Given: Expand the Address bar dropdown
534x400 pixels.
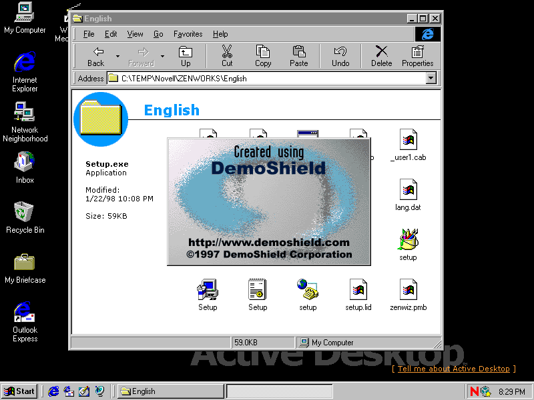Looking at the screenshot, I should (431, 79).
